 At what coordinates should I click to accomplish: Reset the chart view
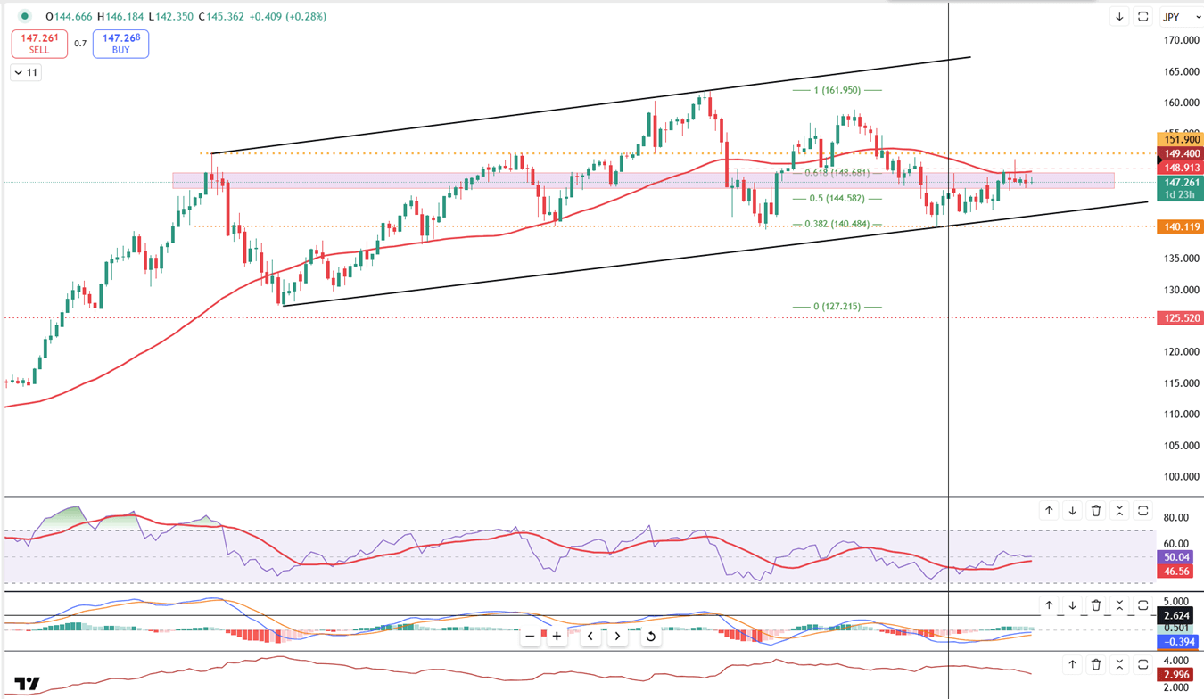point(650,637)
